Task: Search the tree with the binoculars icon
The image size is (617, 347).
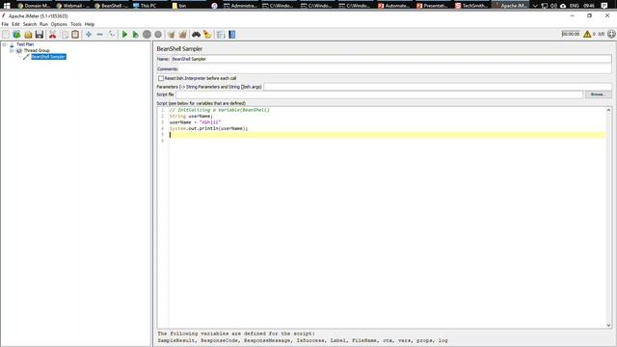Action: pos(196,35)
